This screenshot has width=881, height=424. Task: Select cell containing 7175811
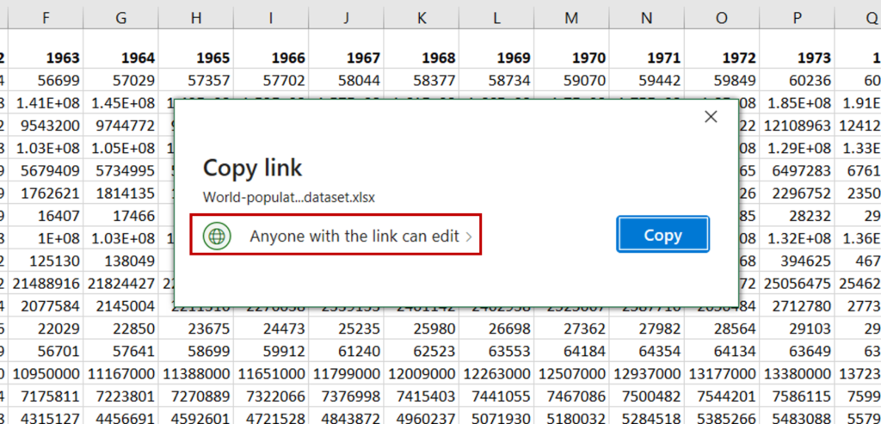46,396
